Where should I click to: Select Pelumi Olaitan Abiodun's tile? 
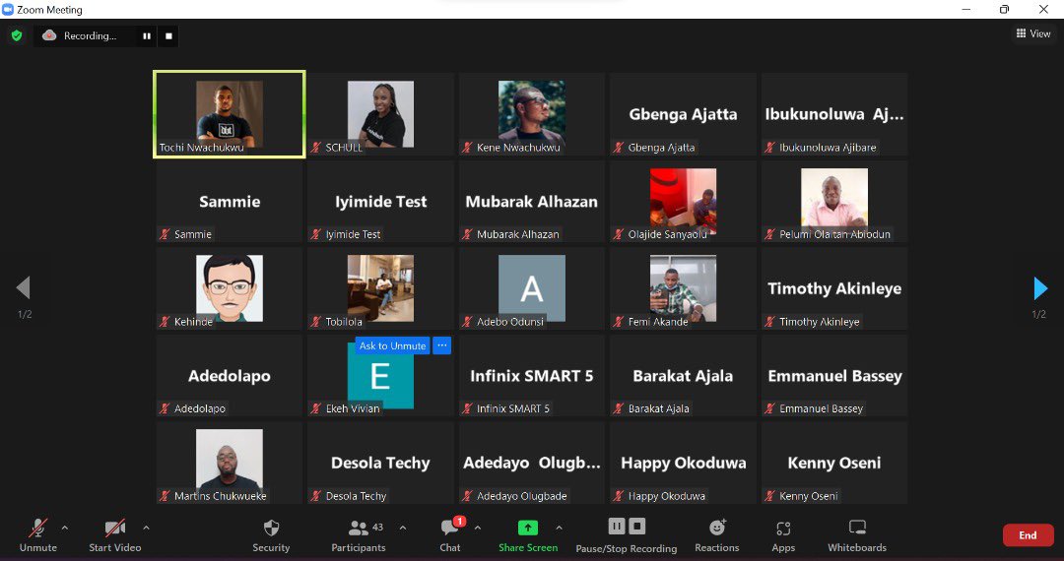point(834,201)
